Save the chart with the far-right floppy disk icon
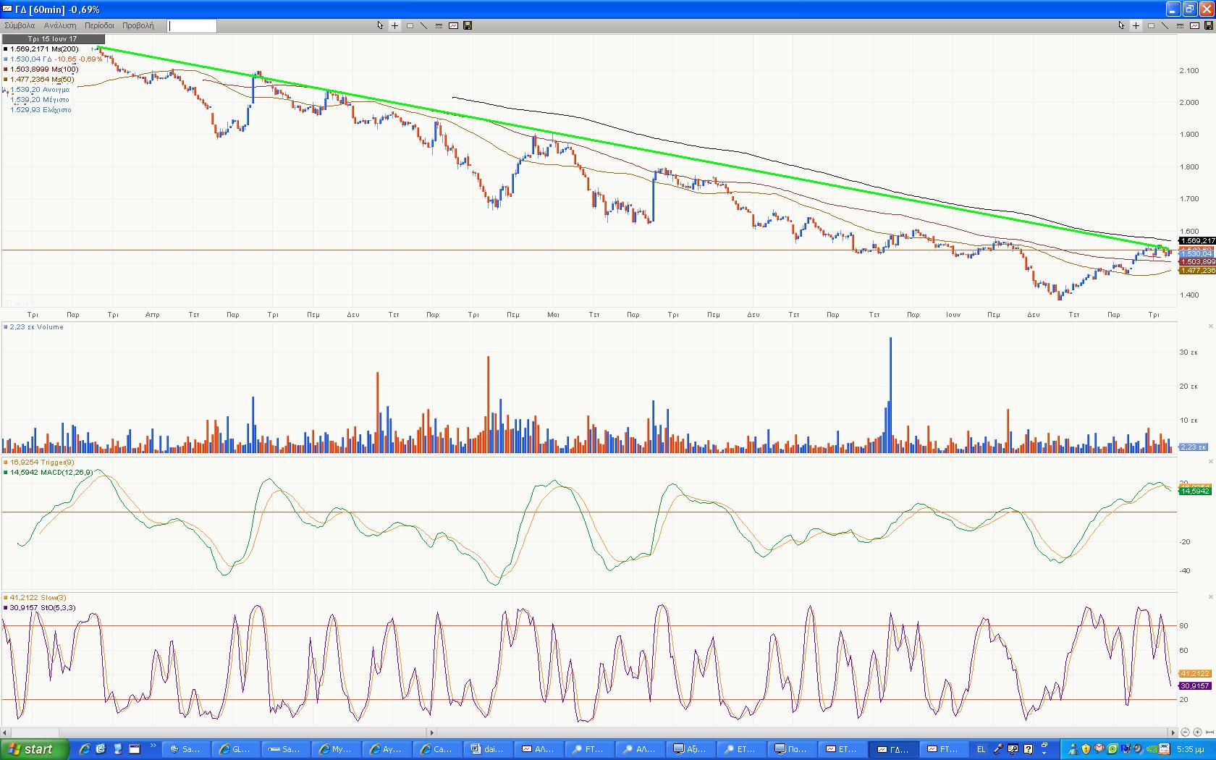The height and width of the screenshot is (760, 1216). (x=1209, y=25)
